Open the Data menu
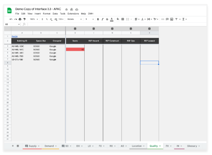This screenshot has height=155, width=212. (x=55, y=13)
